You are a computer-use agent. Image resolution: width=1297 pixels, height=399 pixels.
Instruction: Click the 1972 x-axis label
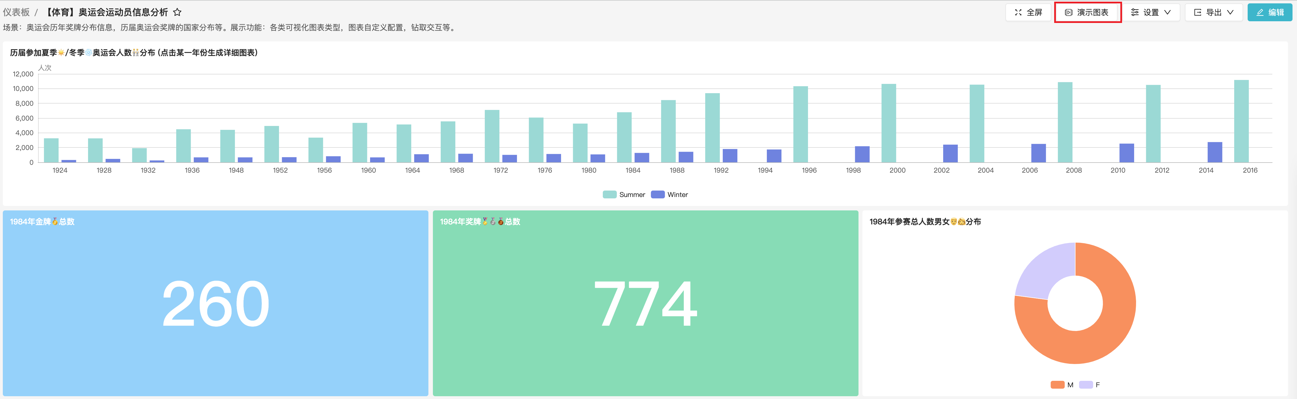[x=500, y=170]
